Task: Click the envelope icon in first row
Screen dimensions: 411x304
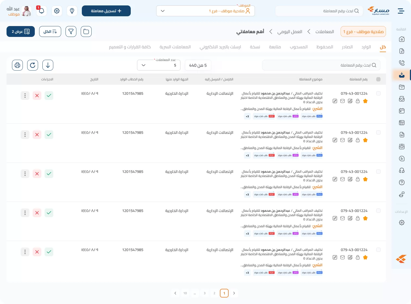Action: [342, 101]
